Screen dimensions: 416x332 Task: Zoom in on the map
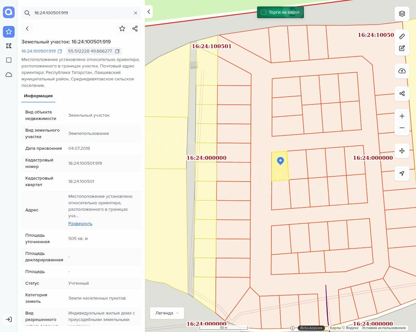click(402, 116)
